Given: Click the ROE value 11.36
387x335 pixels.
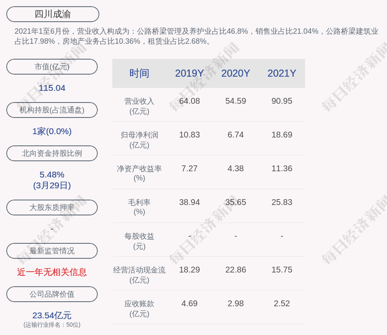Looking at the screenshot, I should 282,168.
